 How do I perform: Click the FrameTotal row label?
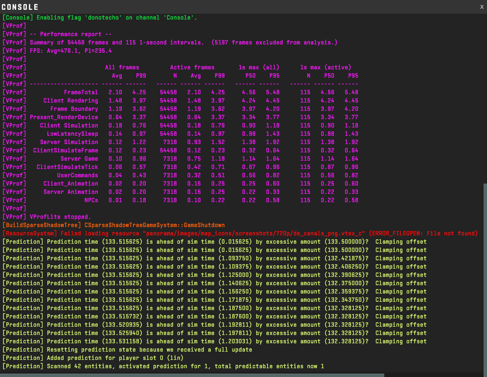point(81,92)
